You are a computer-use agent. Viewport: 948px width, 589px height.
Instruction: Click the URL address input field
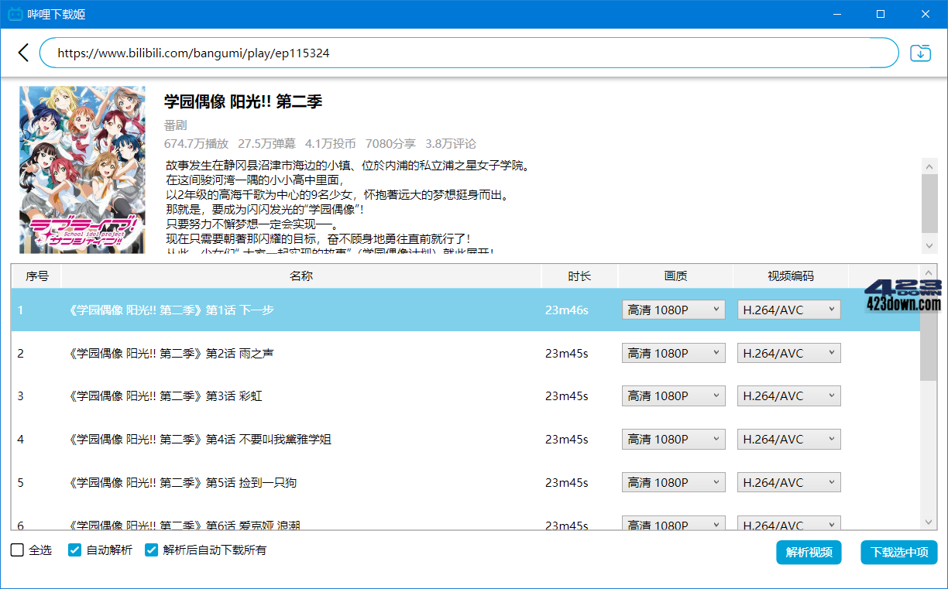pos(465,53)
